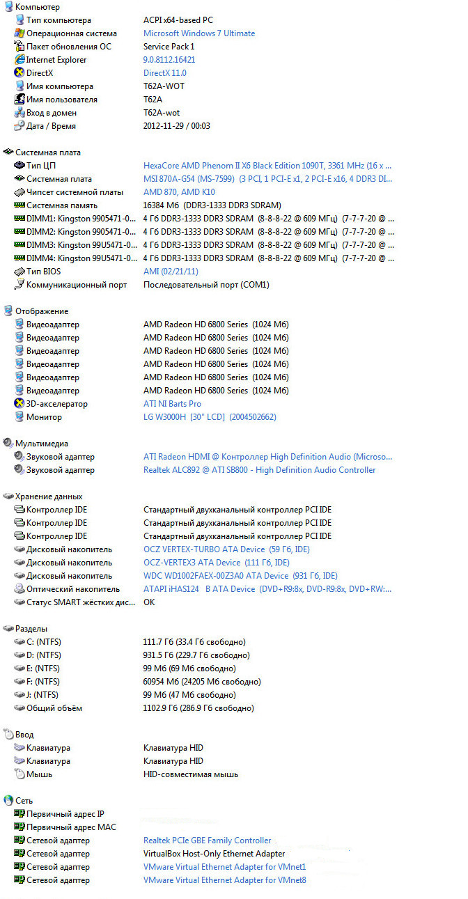This screenshot has width=468, height=899.
Task: Select the Последовательный порт (COM1) value
Action: coord(206,285)
